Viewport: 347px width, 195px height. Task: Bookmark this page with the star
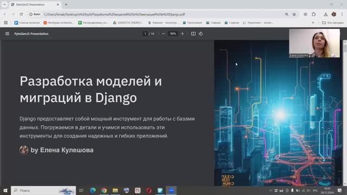(294, 14)
